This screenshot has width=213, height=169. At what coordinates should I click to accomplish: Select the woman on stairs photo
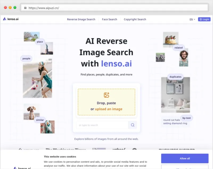pos(37,78)
